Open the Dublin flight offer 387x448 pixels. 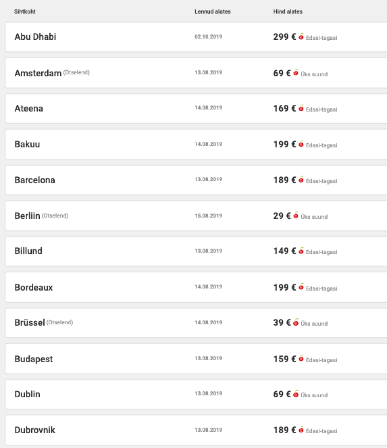pos(27,394)
